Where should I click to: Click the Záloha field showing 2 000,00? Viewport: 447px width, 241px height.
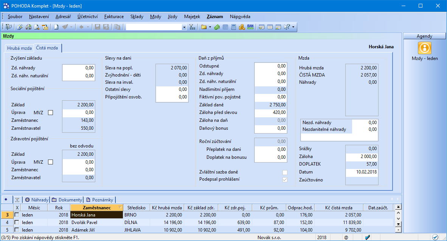point(362,156)
